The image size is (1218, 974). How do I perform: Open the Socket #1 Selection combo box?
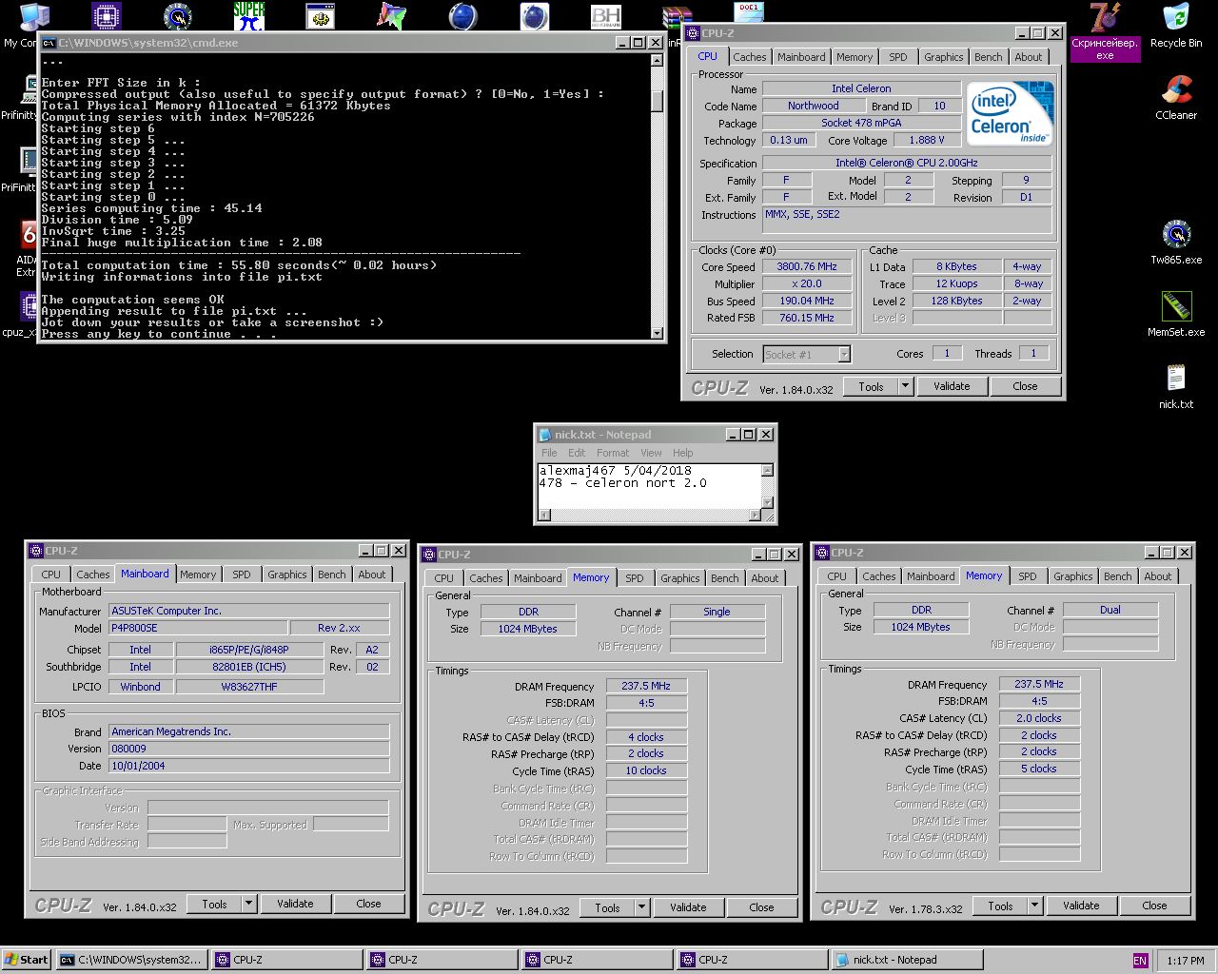(807, 354)
